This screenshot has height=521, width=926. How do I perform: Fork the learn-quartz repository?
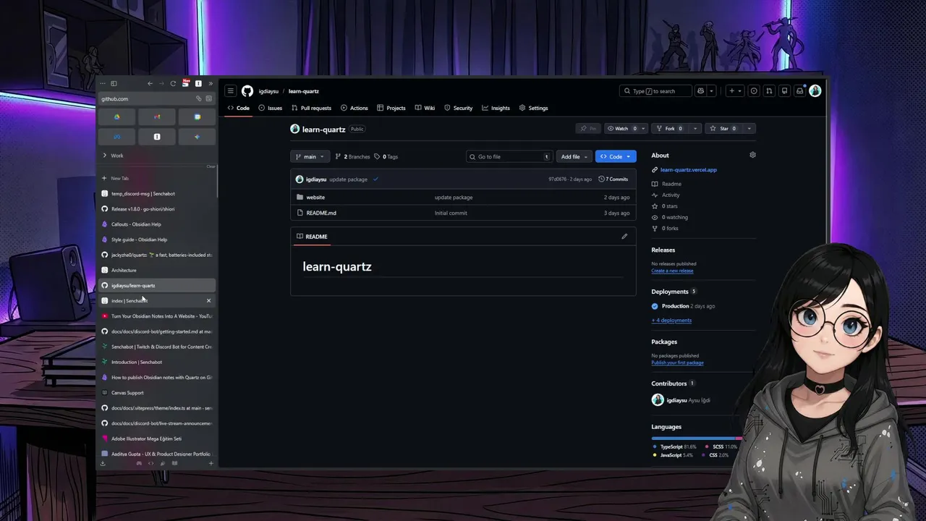670,129
